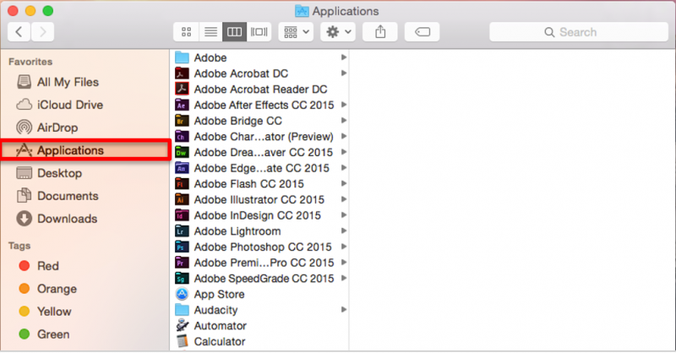The image size is (676, 353).
Task: Switch to list view
Action: (x=210, y=32)
